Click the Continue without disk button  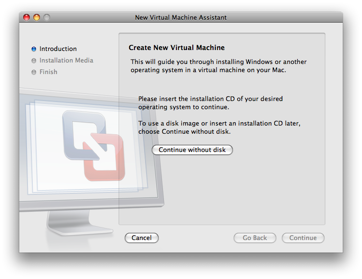(x=192, y=150)
